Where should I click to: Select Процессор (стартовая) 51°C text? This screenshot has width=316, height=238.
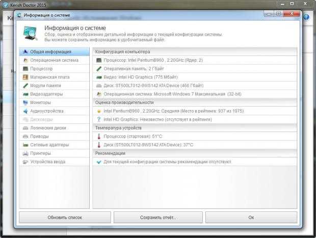(133, 137)
